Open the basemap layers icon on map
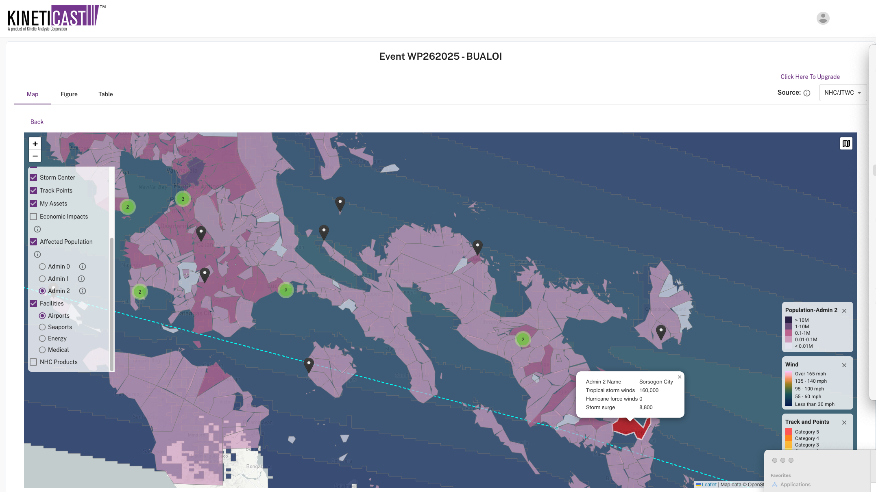 [846, 143]
